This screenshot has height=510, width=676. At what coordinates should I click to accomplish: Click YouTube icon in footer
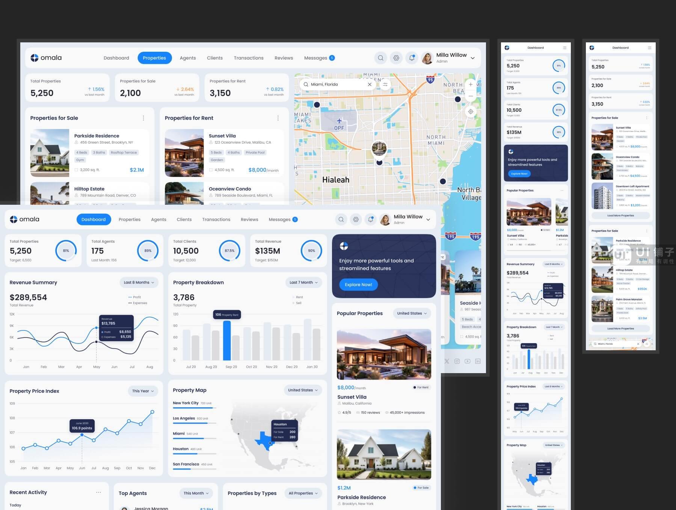(x=468, y=361)
